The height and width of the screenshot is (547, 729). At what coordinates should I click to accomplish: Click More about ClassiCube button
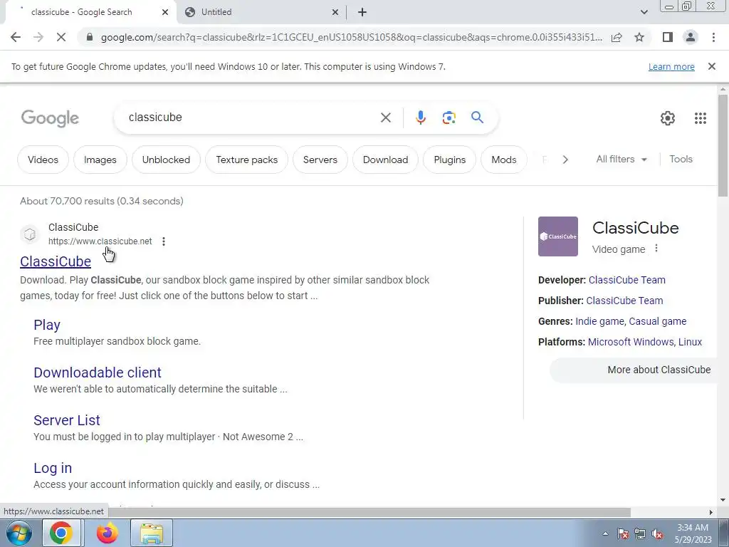coord(634,370)
